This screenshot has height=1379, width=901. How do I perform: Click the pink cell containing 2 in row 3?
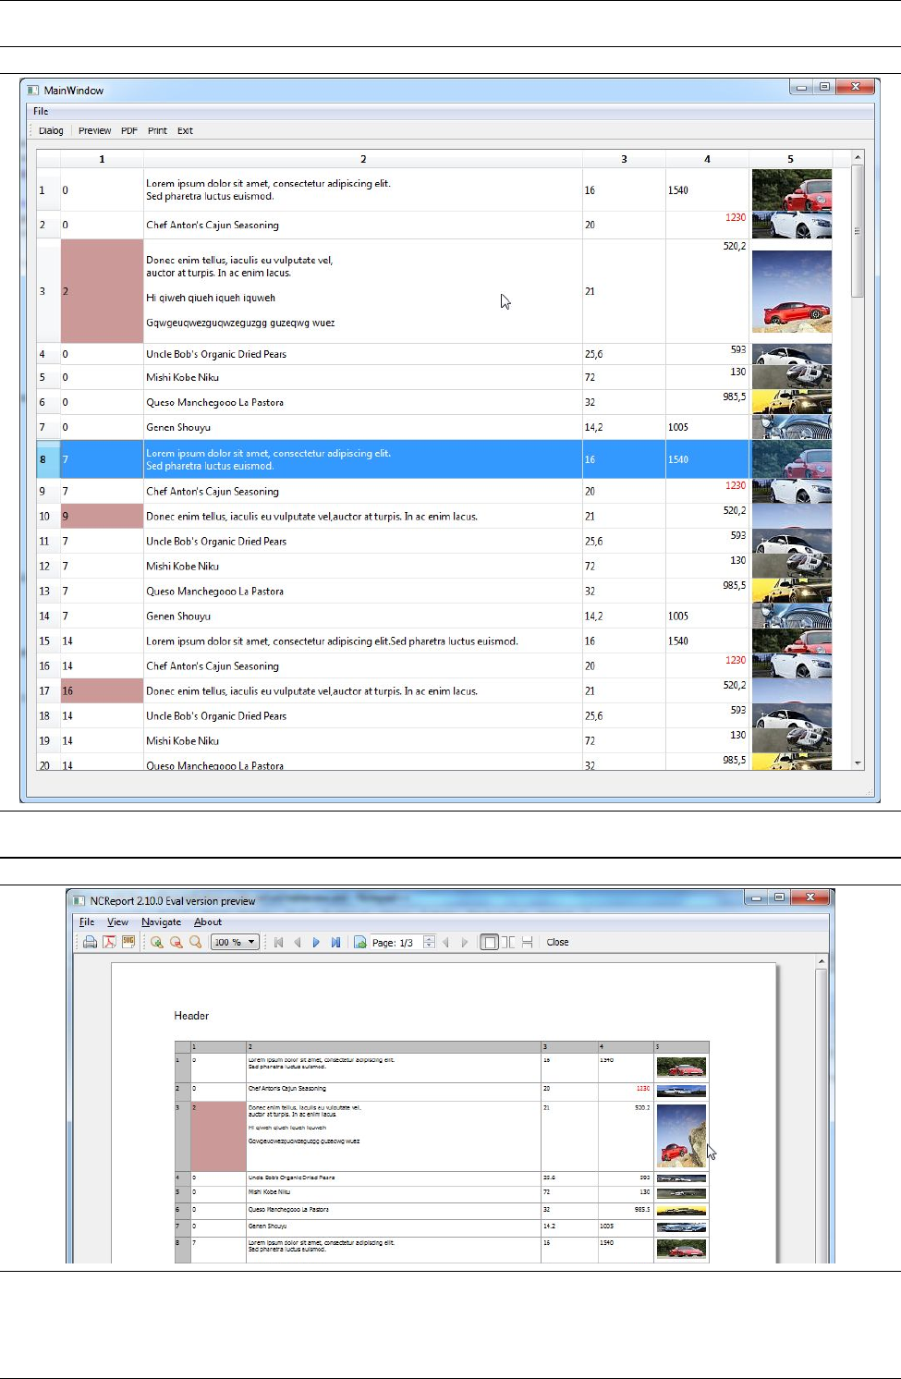pyautogui.click(x=102, y=291)
